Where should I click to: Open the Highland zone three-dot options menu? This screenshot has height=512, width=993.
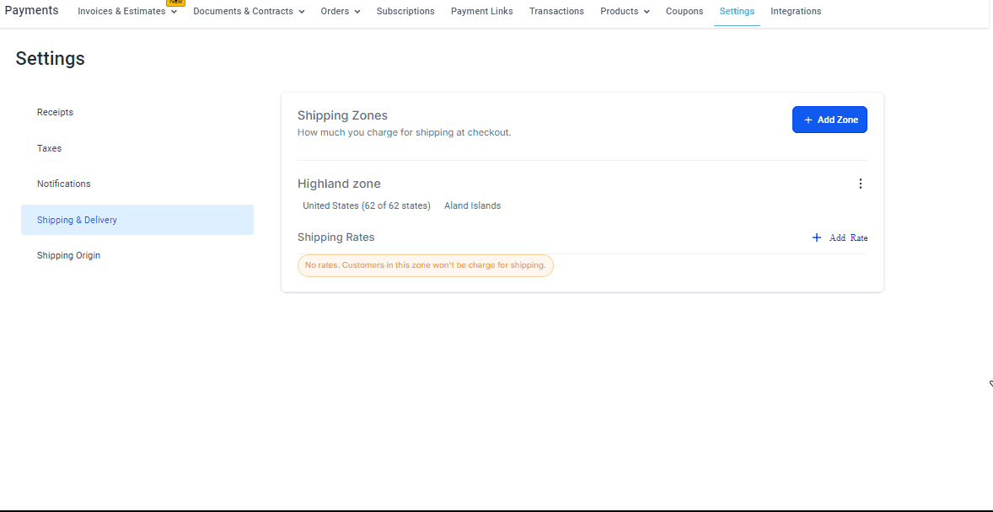pos(860,184)
